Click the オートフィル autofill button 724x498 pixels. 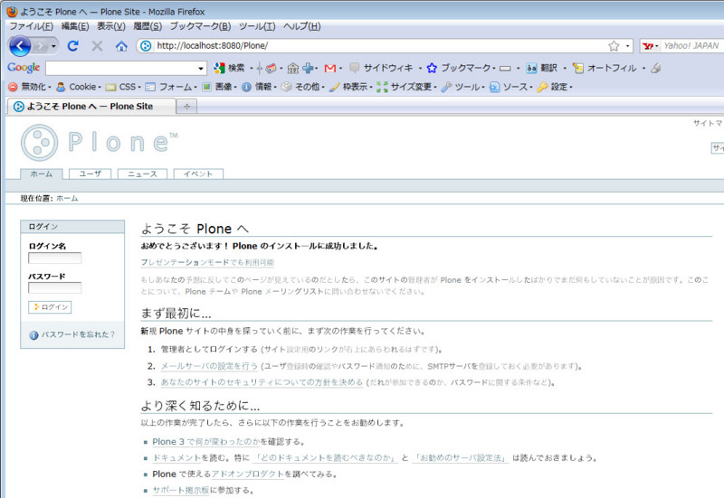point(605,69)
